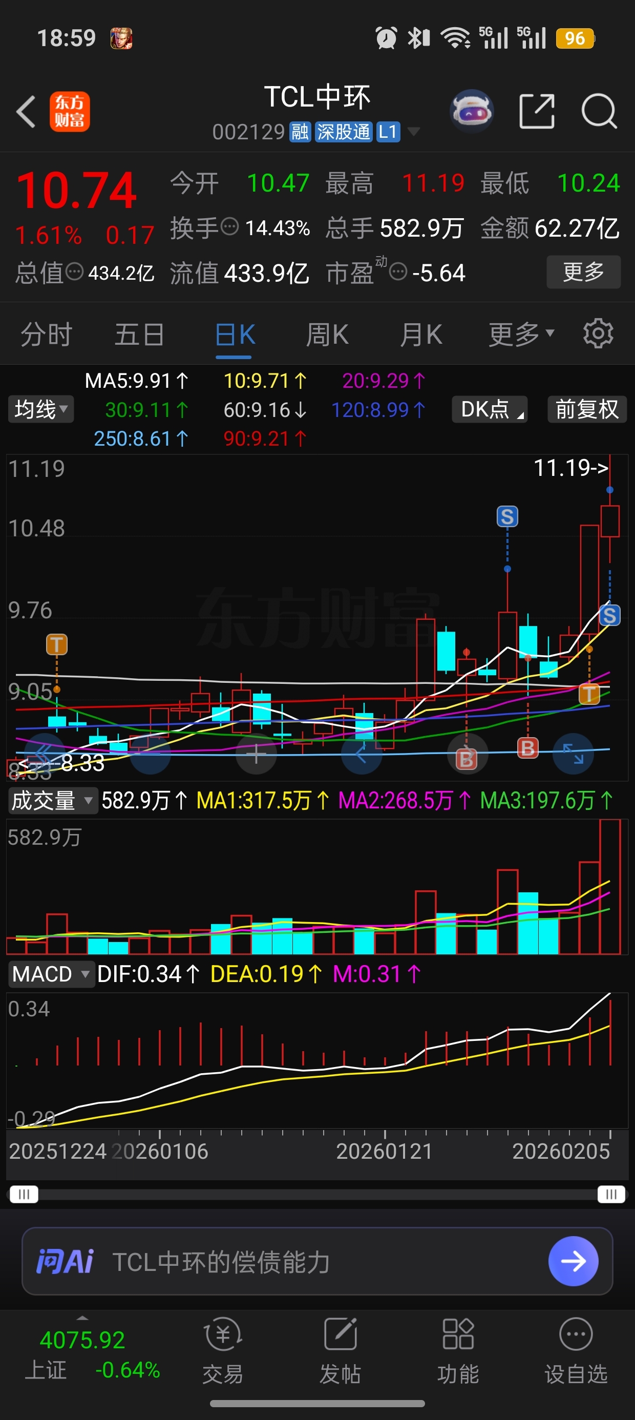Tap the 20260121 date label

384,1151
